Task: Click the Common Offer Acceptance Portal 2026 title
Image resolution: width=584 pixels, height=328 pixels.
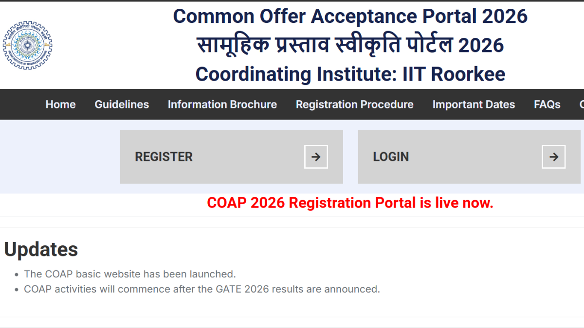Action: coord(350,16)
